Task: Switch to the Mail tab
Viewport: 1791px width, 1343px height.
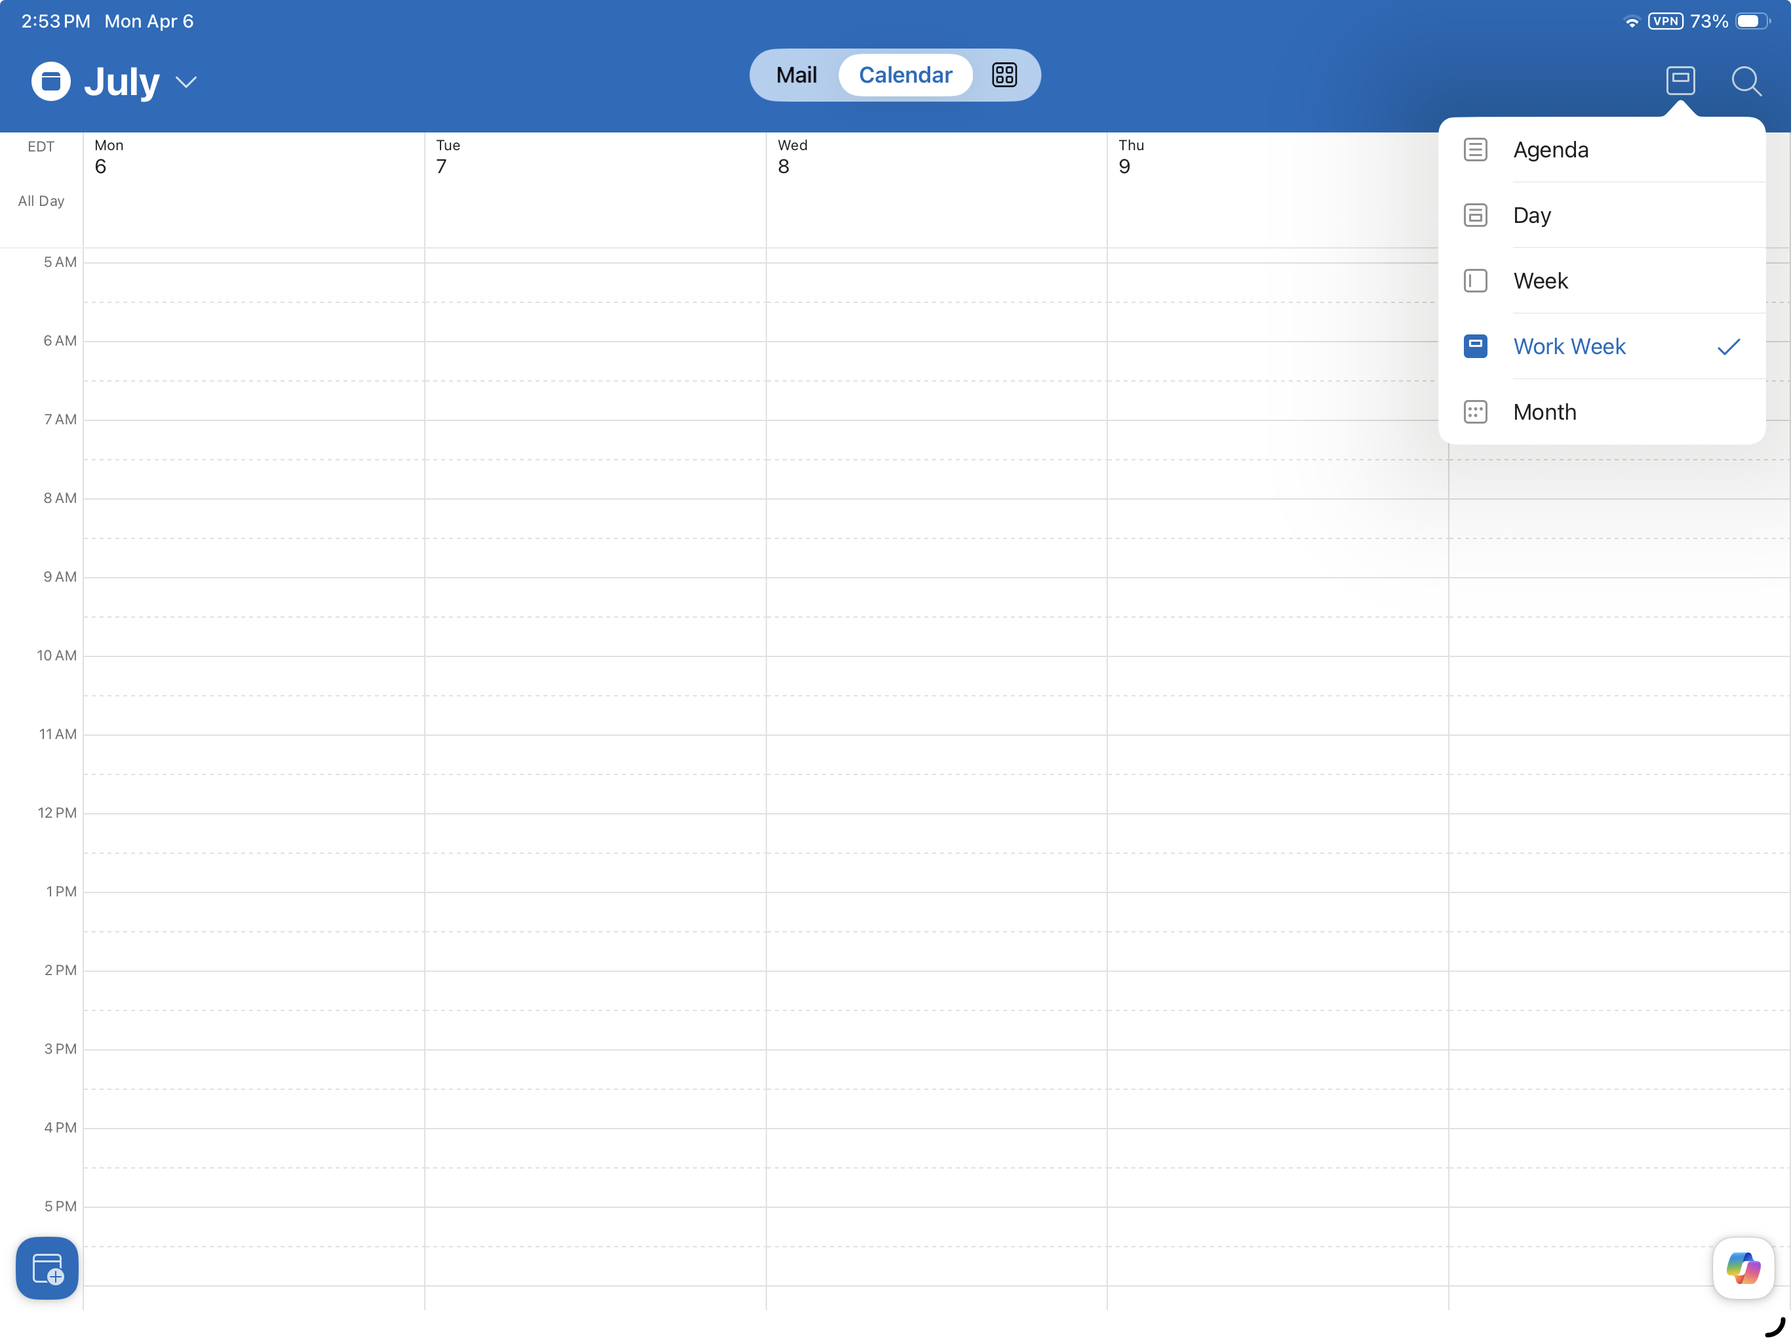Action: (x=796, y=75)
